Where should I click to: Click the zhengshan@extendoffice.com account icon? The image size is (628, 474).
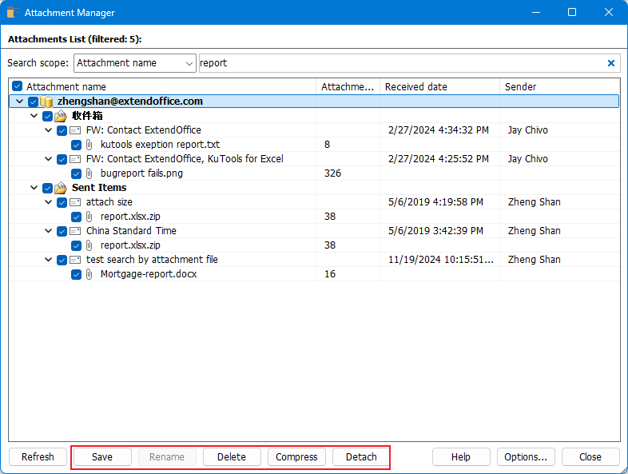[x=46, y=102]
